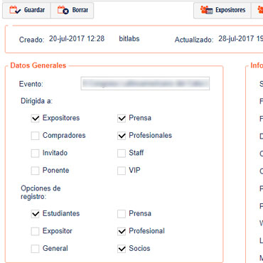
Task: Click the Datos Generales section title
Action: coord(38,65)
